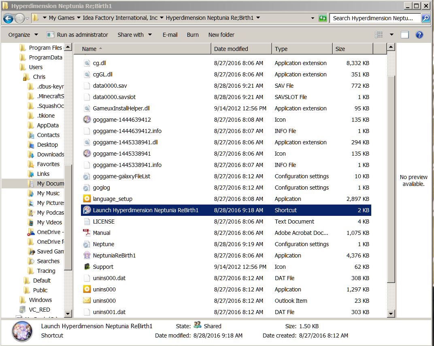Viewport: 434px width, 346px height.
Task: Click the Manual PDF icon
Action: coord(87,233)
